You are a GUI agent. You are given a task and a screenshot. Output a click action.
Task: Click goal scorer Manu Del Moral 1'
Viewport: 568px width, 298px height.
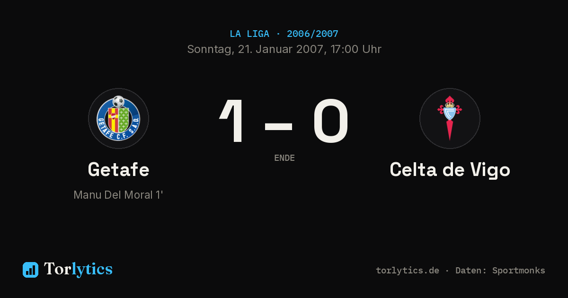[118, 195]
